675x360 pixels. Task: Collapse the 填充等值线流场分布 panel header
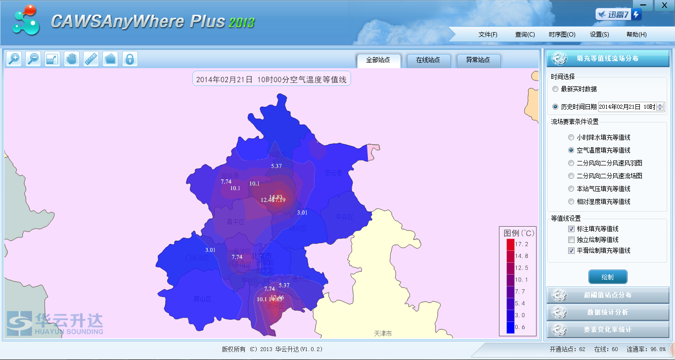[x=608, y=58]
